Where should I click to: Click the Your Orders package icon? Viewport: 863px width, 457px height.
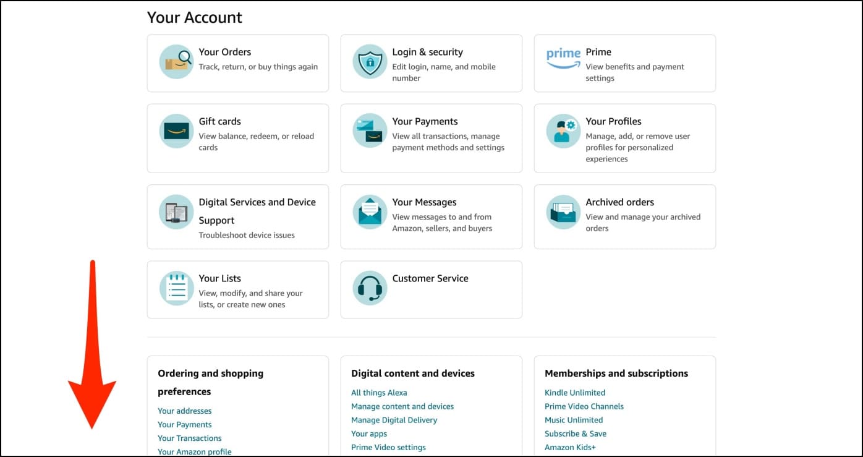pos(176,61)
